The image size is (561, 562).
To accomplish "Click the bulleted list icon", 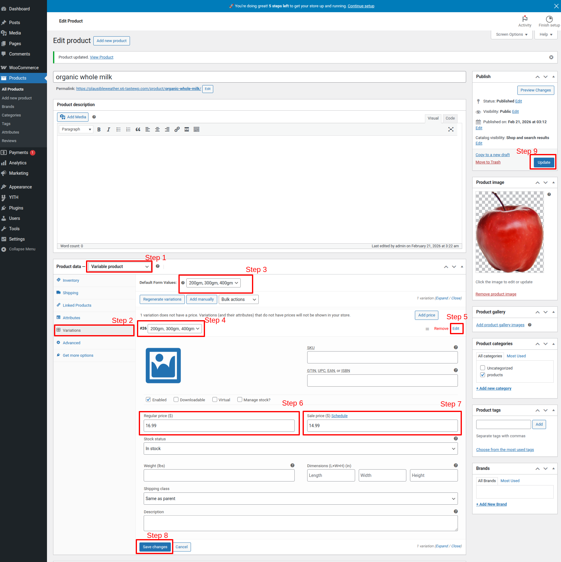I will (x=118, y=130).
